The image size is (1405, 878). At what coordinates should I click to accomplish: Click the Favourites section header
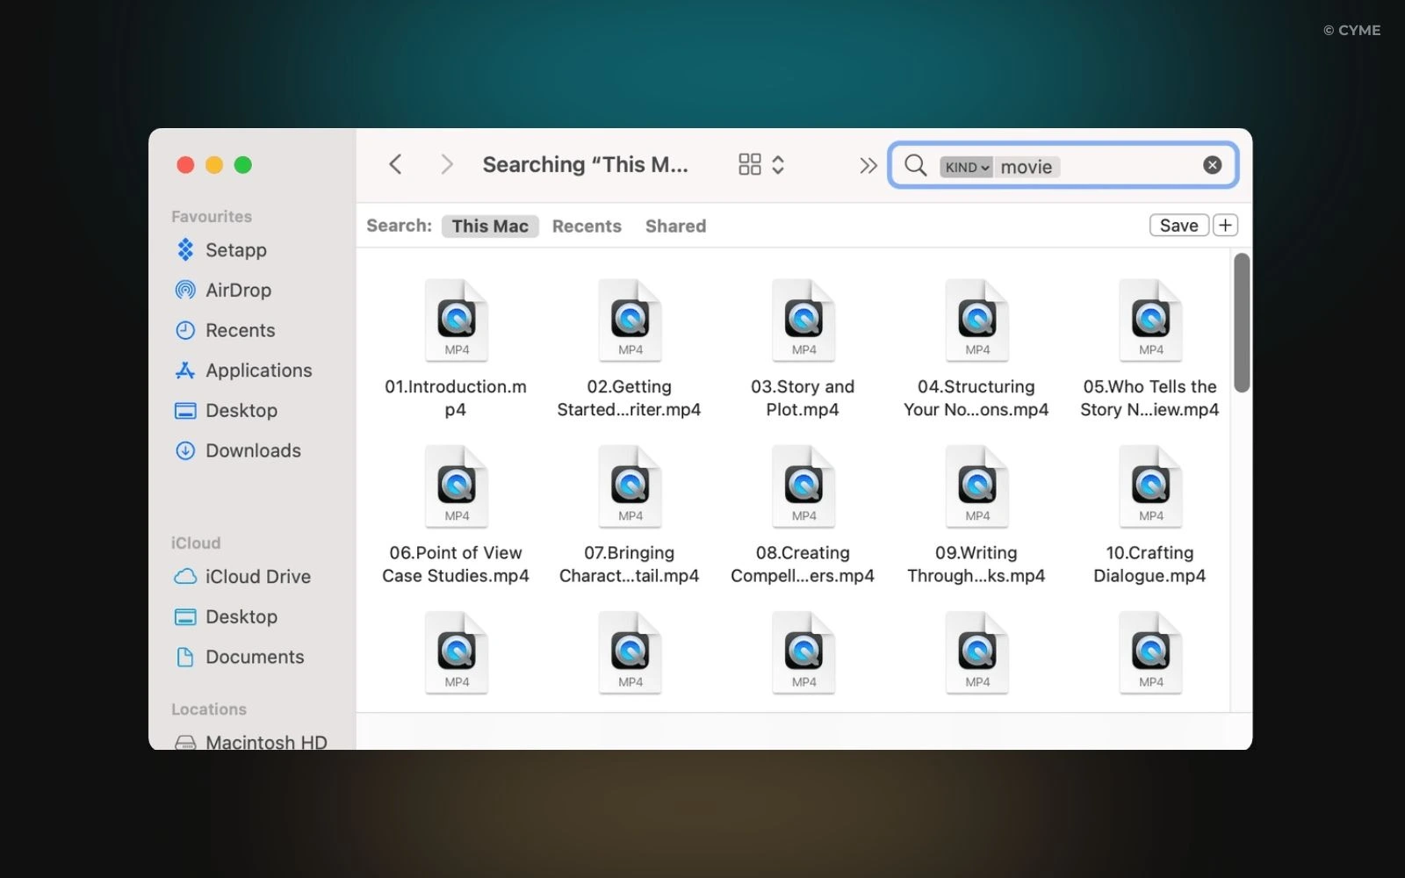point(212,216)
